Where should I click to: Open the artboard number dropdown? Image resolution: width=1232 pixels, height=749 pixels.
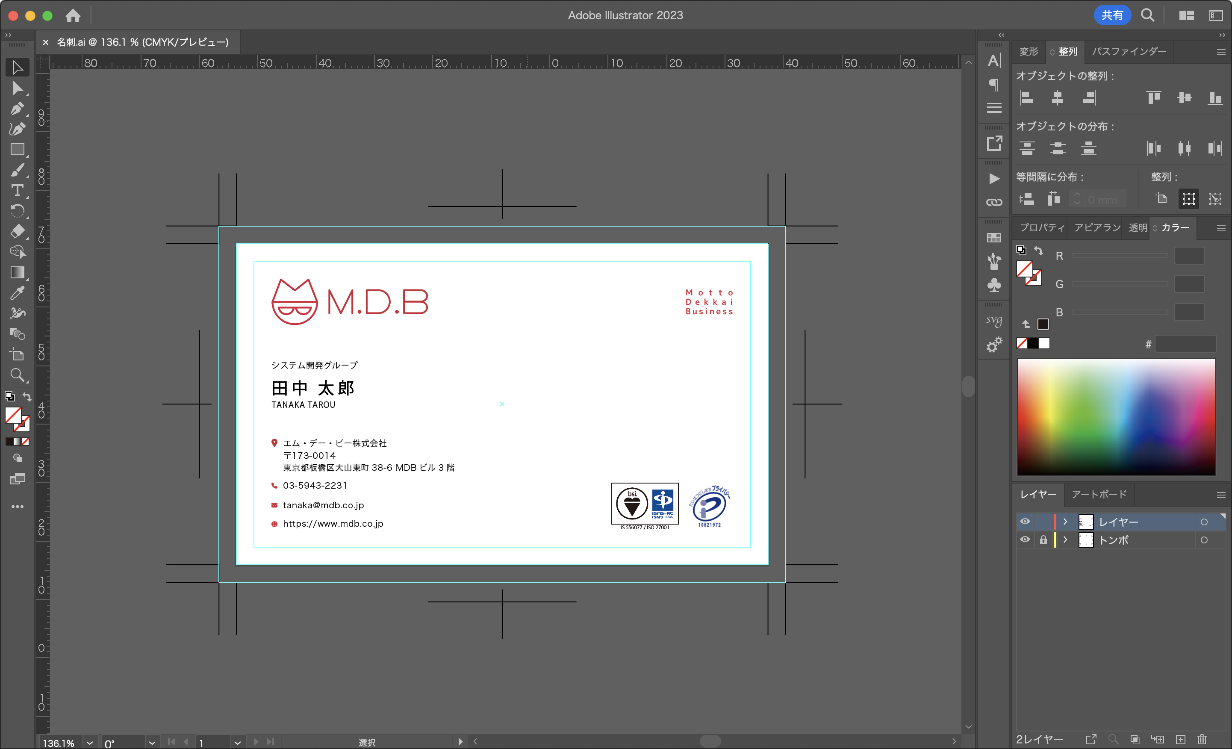[238, 743]
